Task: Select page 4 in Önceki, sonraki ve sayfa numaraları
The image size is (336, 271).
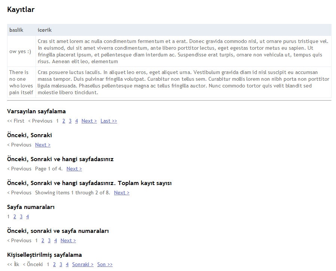Action: [x=55, y=240]
